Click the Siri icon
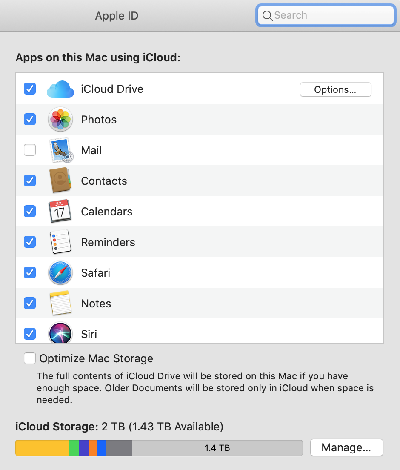The height and width of the screenshot is (470, 400). click(x=60, y=333)
